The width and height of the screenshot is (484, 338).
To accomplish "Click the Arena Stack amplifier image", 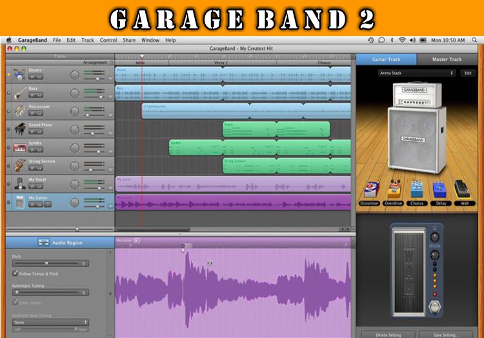I will (418, 127).
